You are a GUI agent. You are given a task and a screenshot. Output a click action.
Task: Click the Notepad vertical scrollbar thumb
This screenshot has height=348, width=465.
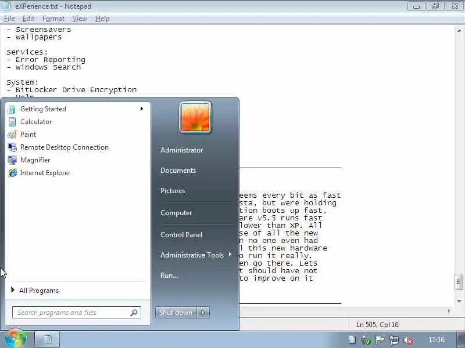tap(459, 282)
